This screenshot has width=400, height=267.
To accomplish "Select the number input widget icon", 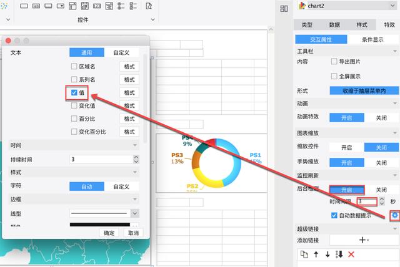I will point(97,6).
